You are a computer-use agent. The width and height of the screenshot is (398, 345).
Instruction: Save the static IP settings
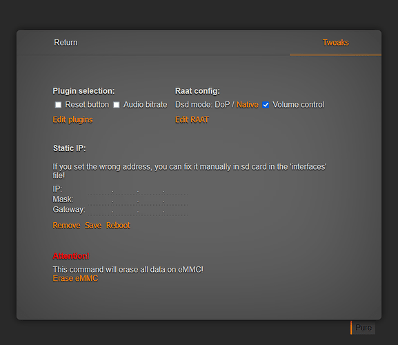(93, 226)
